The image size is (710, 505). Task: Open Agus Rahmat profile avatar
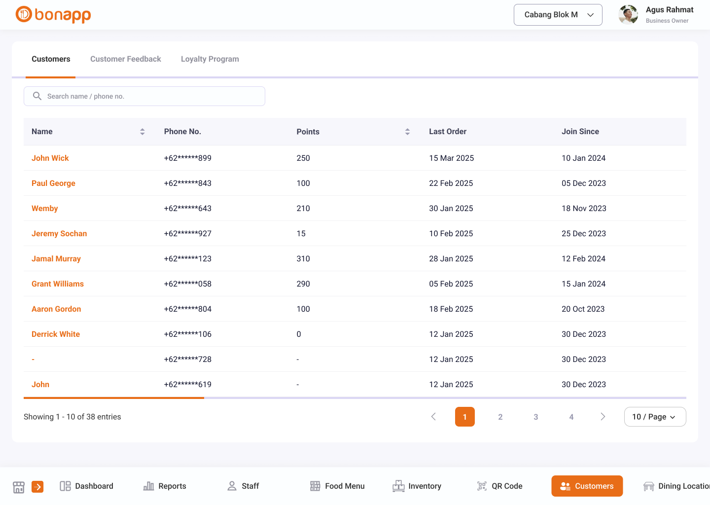[628, 15]
